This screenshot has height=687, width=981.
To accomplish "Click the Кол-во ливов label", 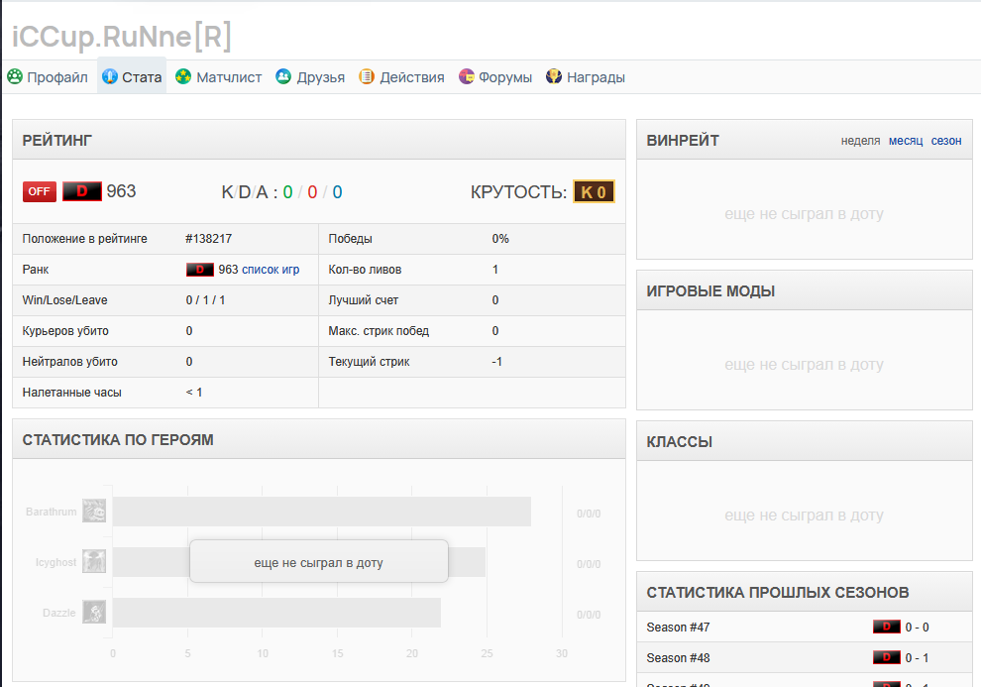I will 365,270.
